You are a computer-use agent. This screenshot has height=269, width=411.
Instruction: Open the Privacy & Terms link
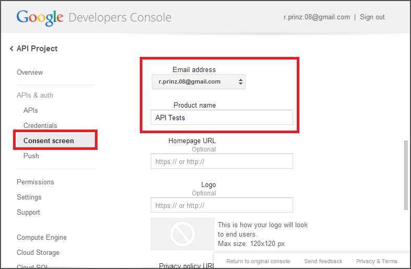pos(377,261)
